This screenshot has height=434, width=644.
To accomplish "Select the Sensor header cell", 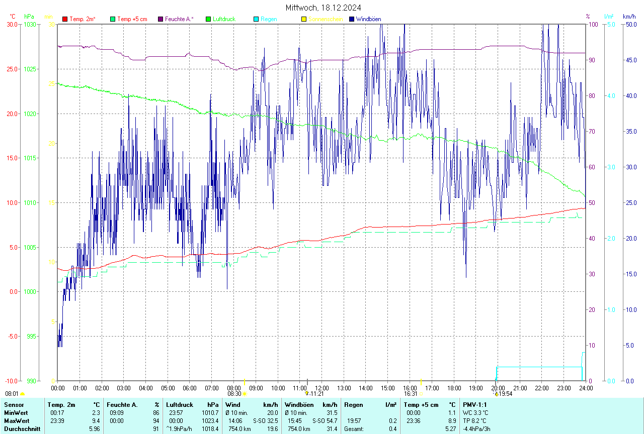I will (13, 404).
